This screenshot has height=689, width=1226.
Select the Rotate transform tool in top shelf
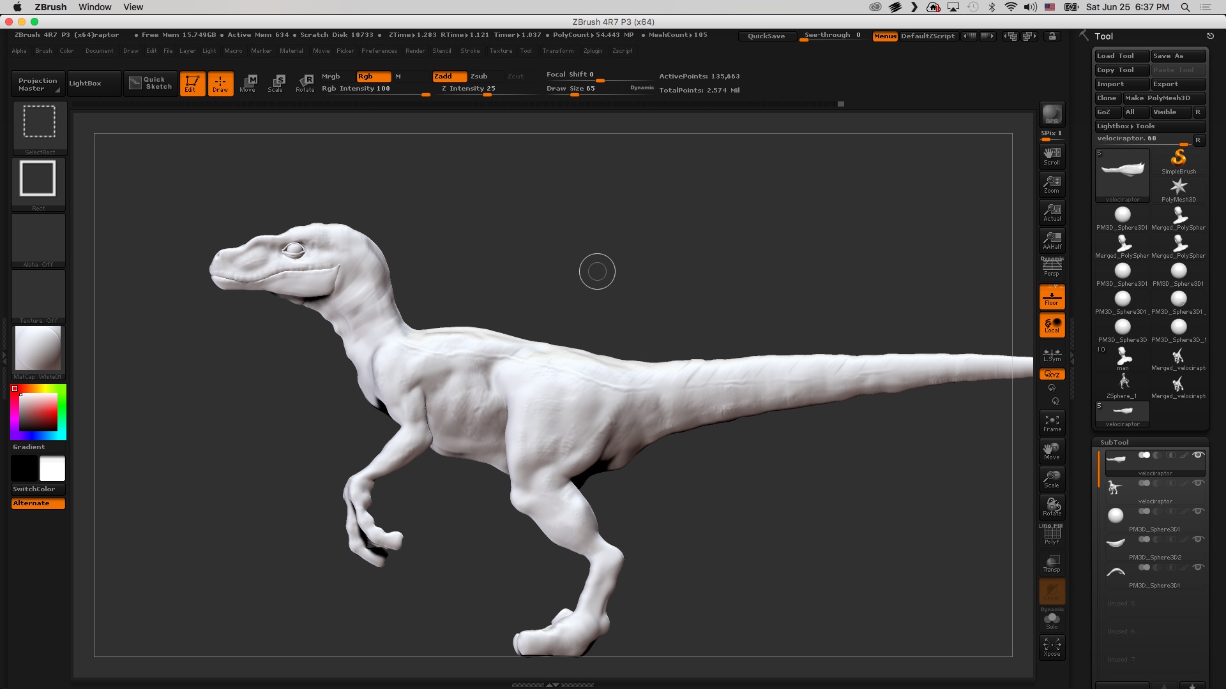pos(305,83)
